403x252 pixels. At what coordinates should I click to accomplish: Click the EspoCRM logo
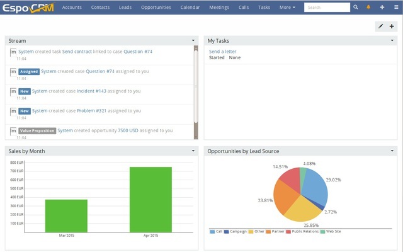(29, 8)
